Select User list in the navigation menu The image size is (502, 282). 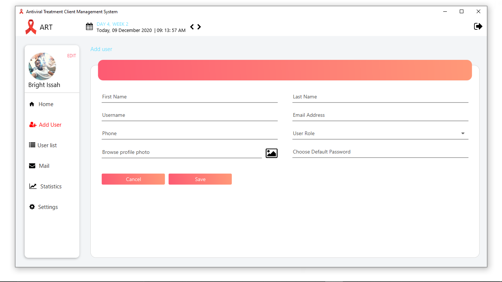[48, 145]
